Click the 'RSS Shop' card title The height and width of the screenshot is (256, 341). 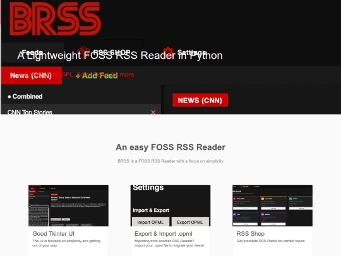250,234
